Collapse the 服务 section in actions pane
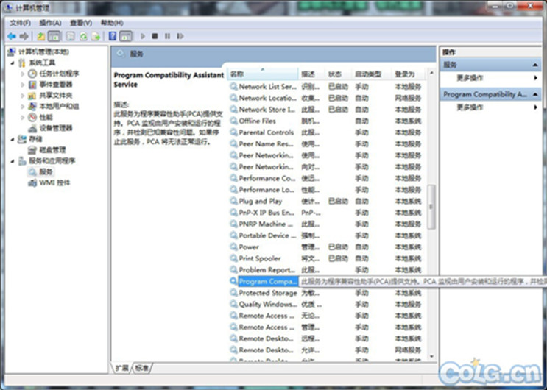The image size is (547, 390). click(x=535, y=65)
